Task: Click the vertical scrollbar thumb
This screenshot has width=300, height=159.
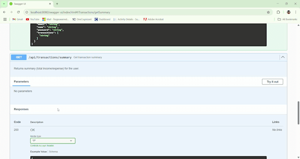Action: (298, 113)
